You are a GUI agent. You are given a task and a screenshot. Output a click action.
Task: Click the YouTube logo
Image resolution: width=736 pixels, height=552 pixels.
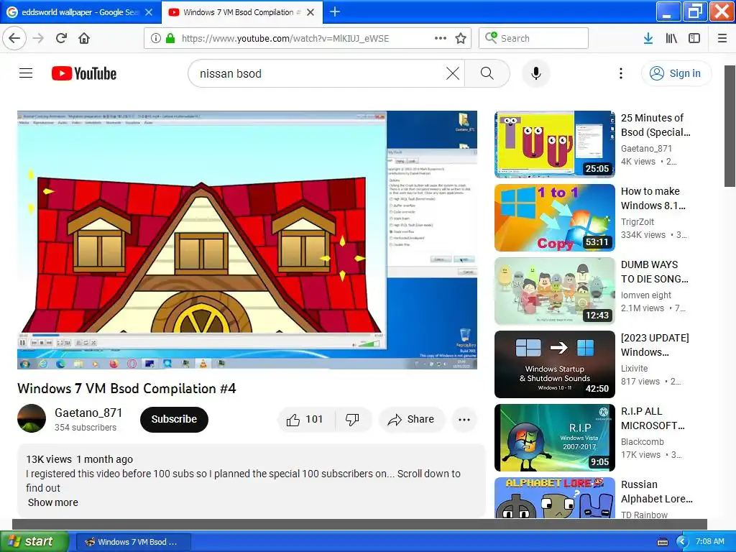(x=84, y=74)
